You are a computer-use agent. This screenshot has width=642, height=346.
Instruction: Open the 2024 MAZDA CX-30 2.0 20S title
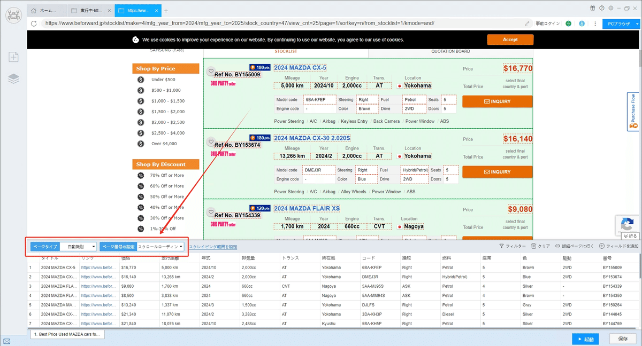point(312,138)
